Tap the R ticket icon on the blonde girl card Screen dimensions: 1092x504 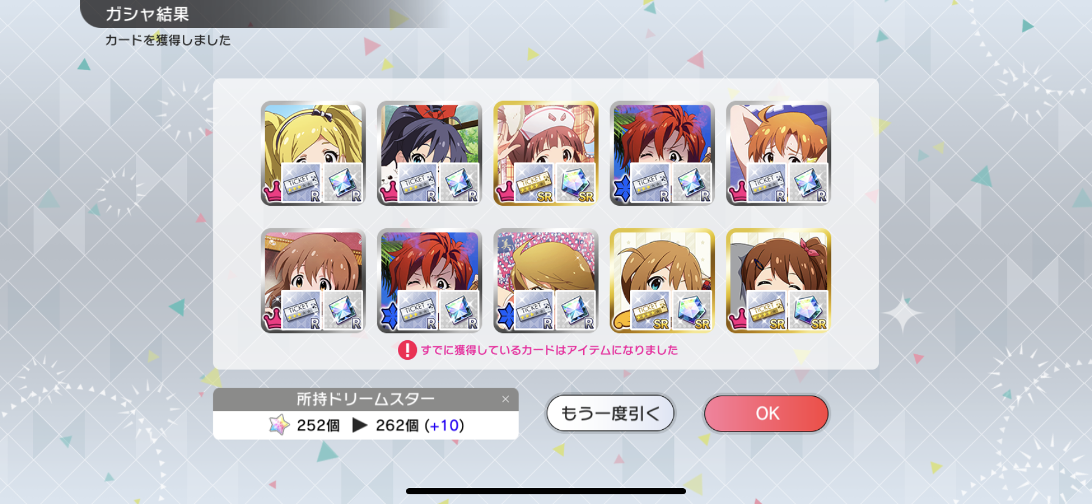301,183
